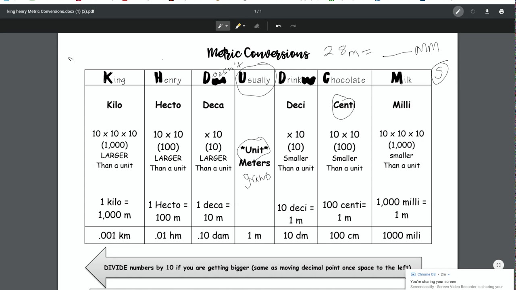Click the '*Unit* Meters' text
This screenshot has width=516, height=290.
254,156
